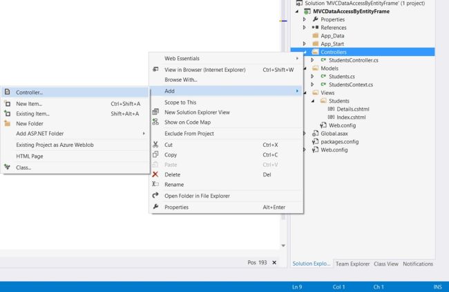
Task: Click the New Folder icon in submenu
Action: click(x=8, y=124)
